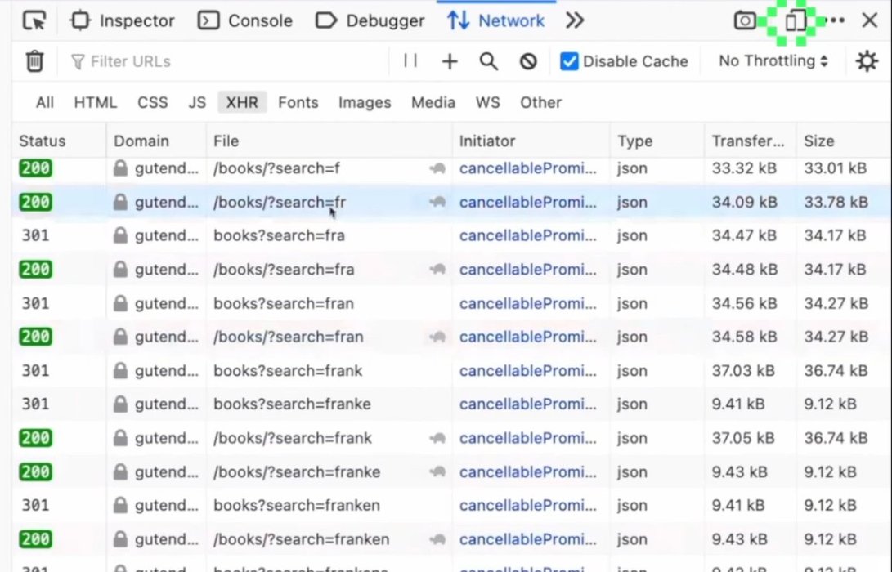This screenshot has width=892, height=572.
Task: Open network settings gear icon
Action: point(866,61)
